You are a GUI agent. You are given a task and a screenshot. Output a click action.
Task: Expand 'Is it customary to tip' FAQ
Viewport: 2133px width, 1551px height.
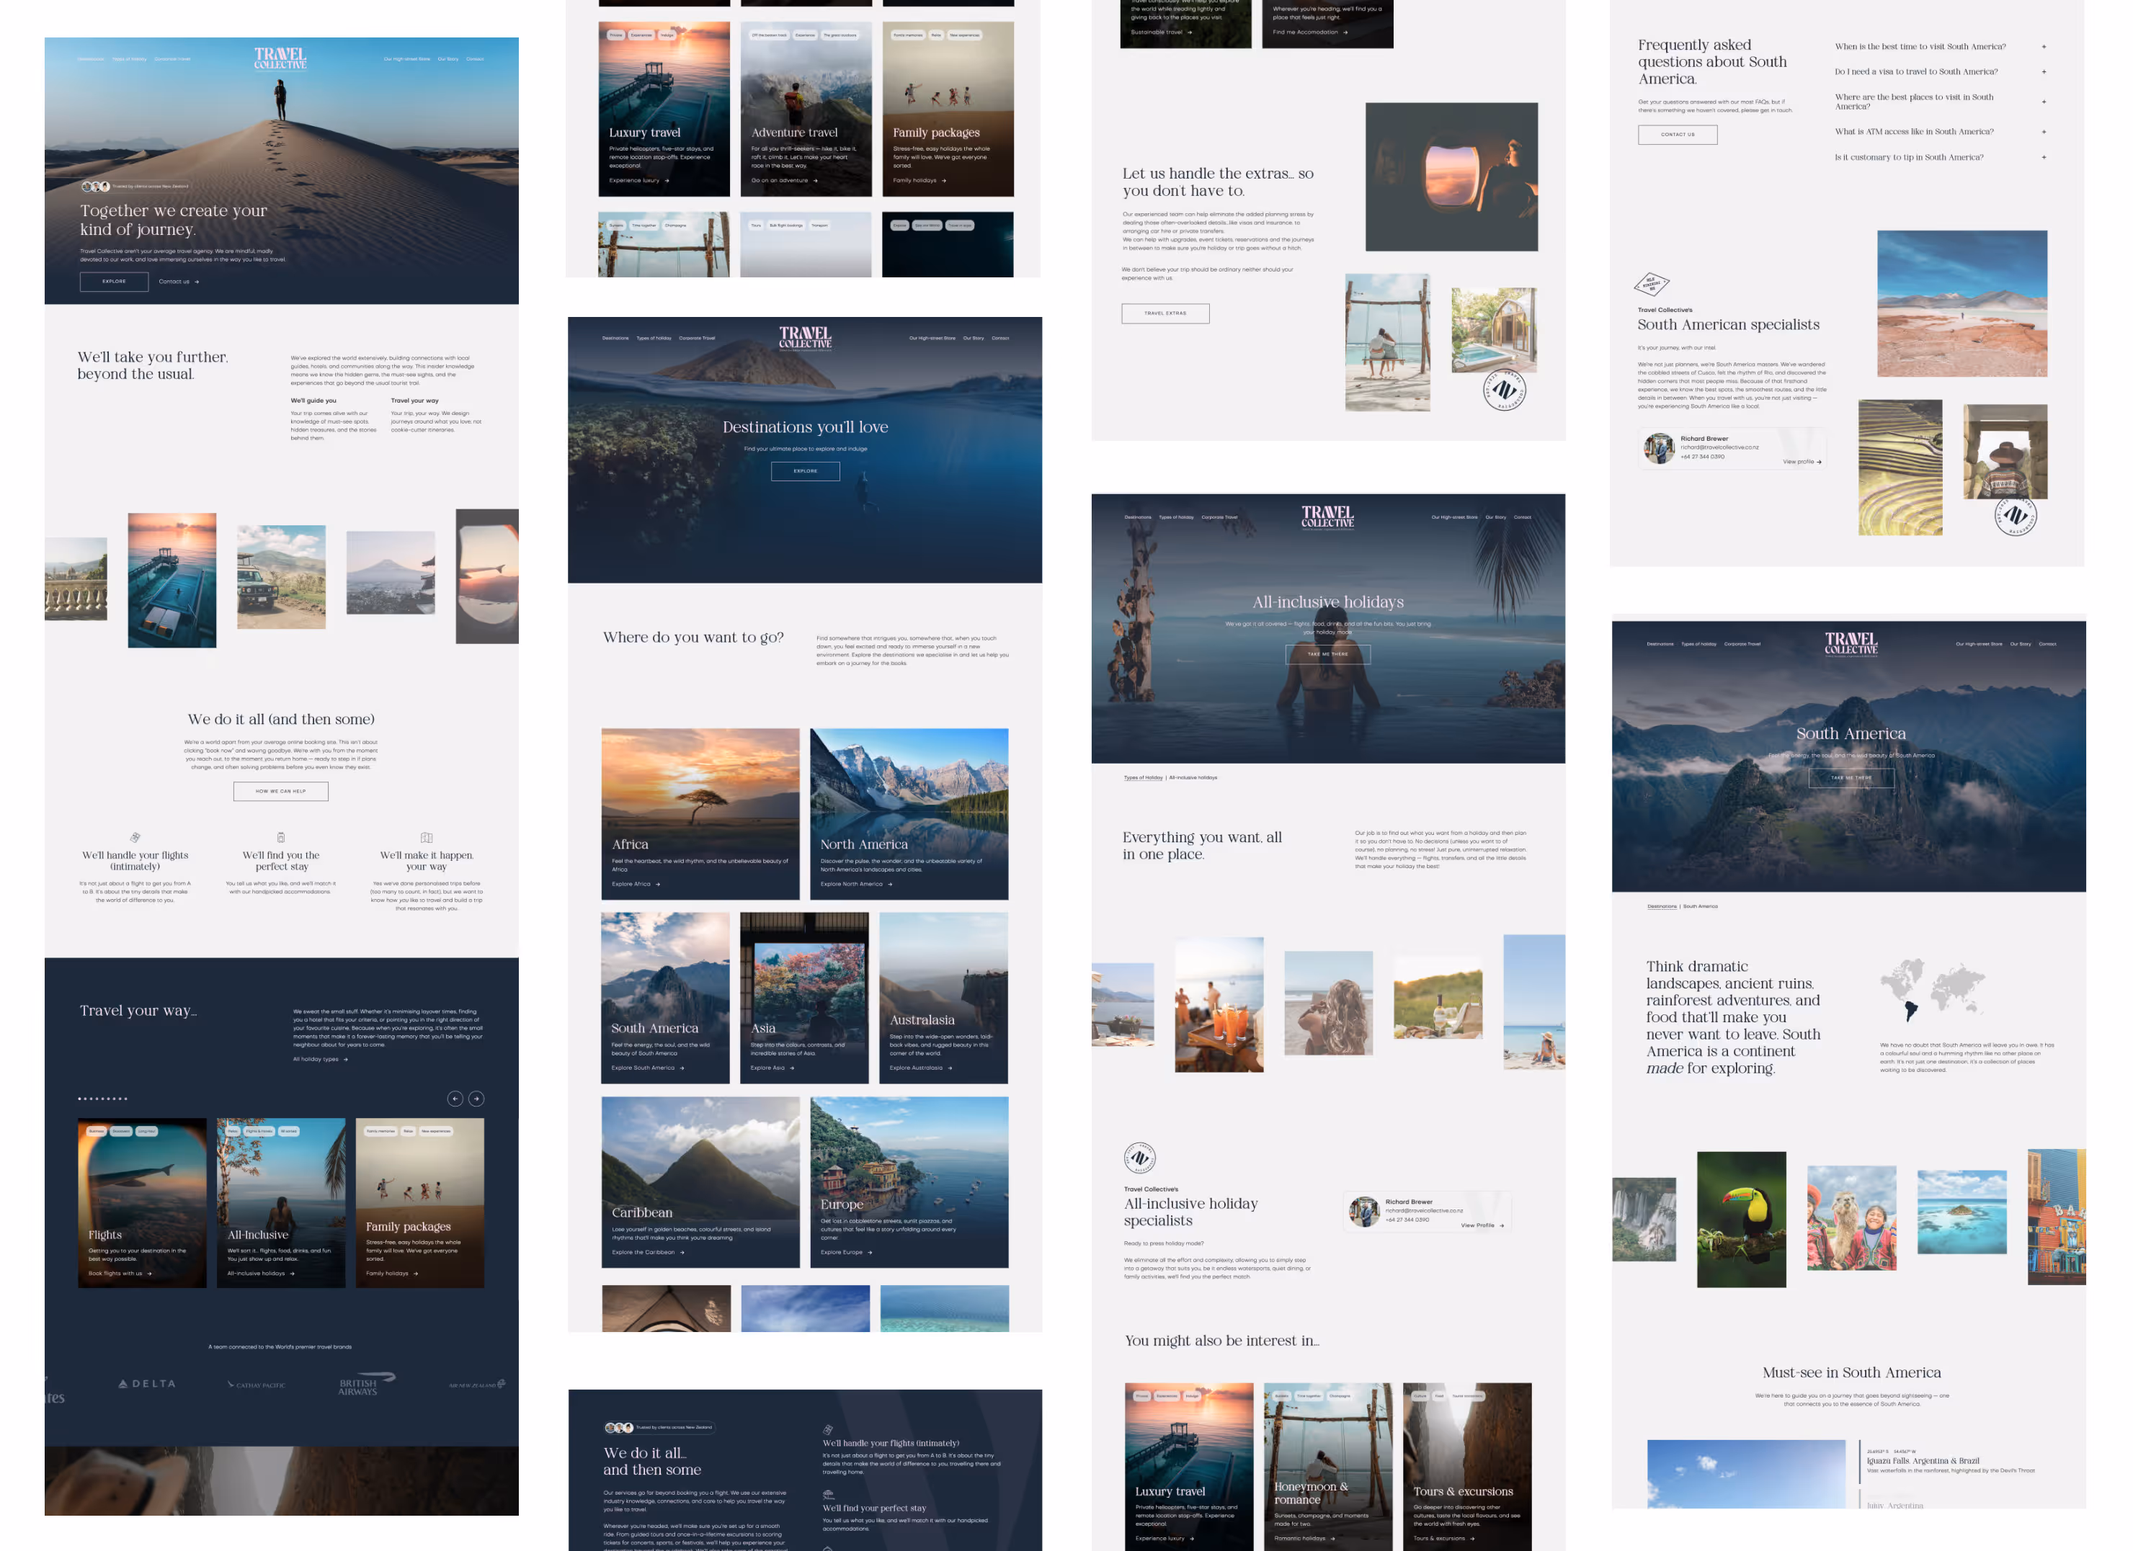click(x=2044, y=157)
